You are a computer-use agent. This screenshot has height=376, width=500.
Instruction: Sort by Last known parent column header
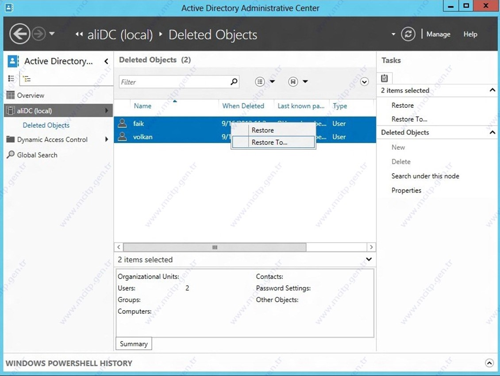(x=301, y=106)
